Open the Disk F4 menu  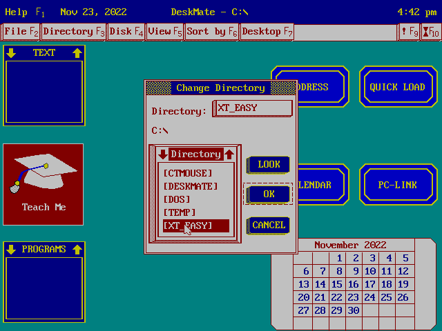point(126,32)
